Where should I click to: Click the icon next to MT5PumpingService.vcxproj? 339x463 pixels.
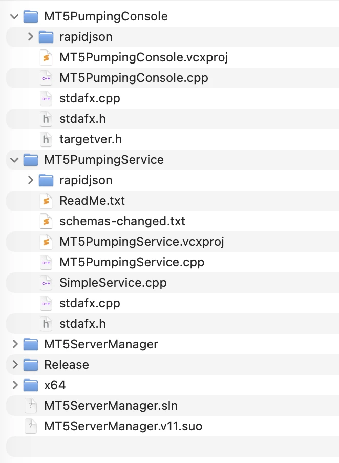click(46, 242)
